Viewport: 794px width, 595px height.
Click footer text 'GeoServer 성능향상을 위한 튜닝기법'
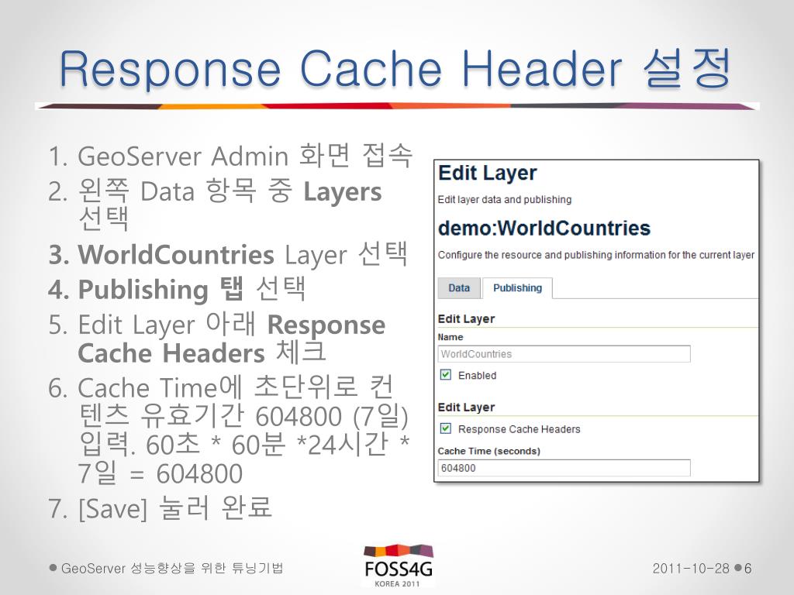click(x=171, y=568)
